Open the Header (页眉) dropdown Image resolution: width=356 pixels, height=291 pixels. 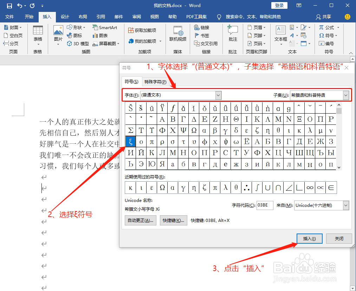tap(257, 27)
